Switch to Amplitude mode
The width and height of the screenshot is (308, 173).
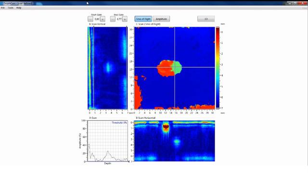coord(161,19)
